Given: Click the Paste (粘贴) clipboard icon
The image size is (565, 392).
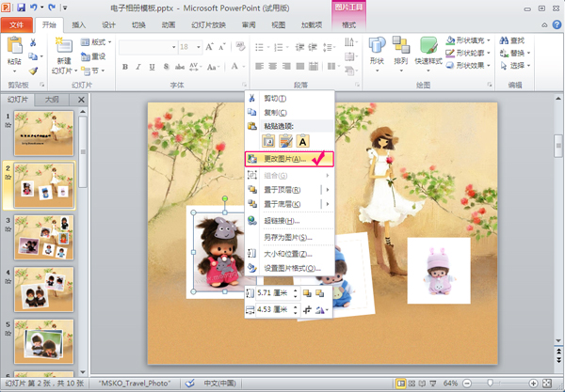Looking at the screenshot, I should (15, 46).
